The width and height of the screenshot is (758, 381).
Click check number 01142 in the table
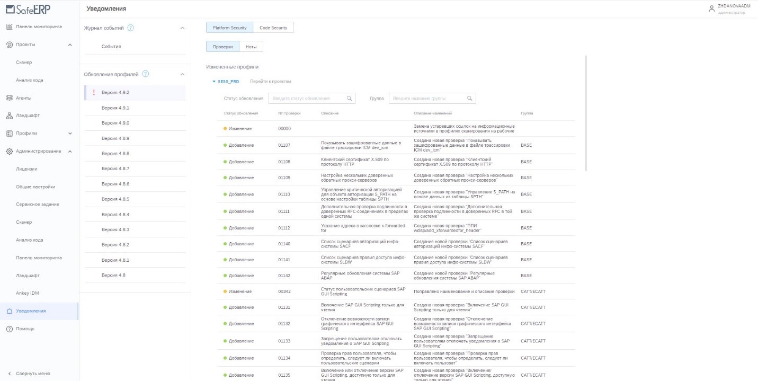284,276
